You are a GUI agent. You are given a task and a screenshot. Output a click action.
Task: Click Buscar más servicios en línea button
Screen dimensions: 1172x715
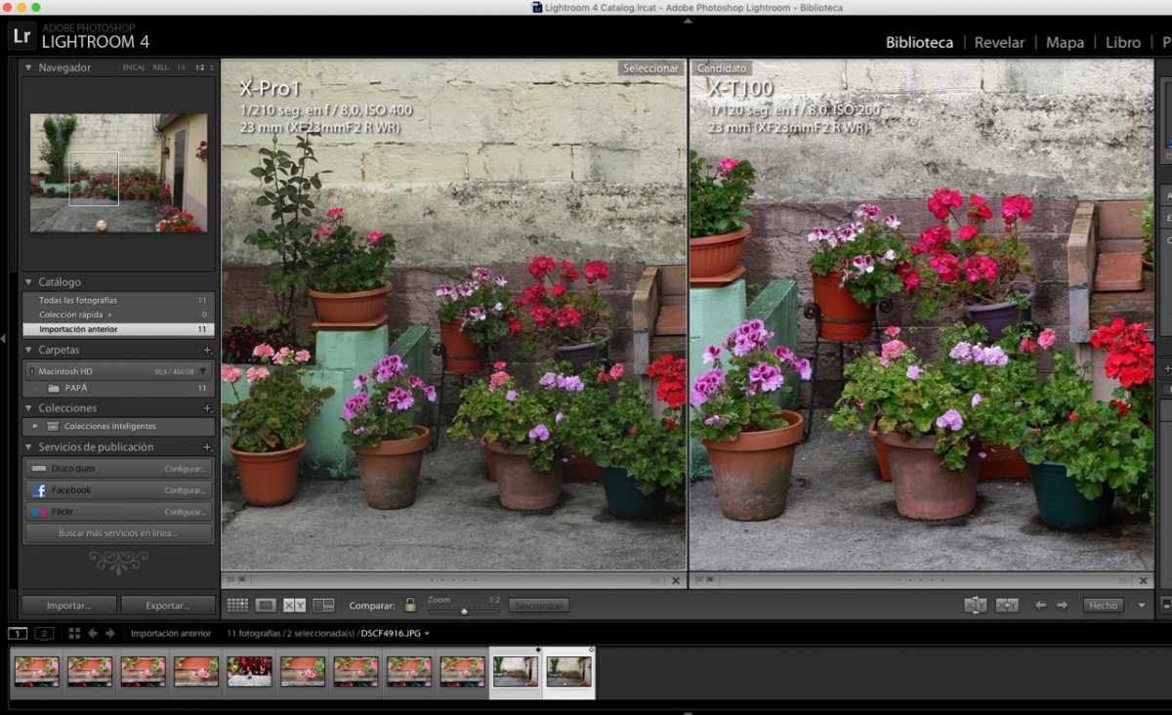coord(118,533)
